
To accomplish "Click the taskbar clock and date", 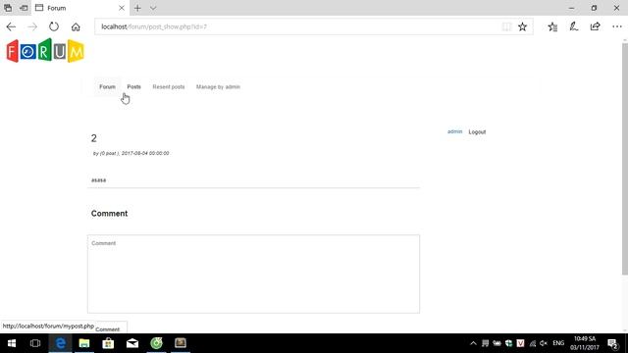I will pyautogui.click(x=585, y=343).
